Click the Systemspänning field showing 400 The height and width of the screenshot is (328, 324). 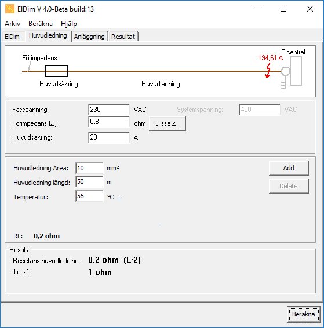[260, 110]
